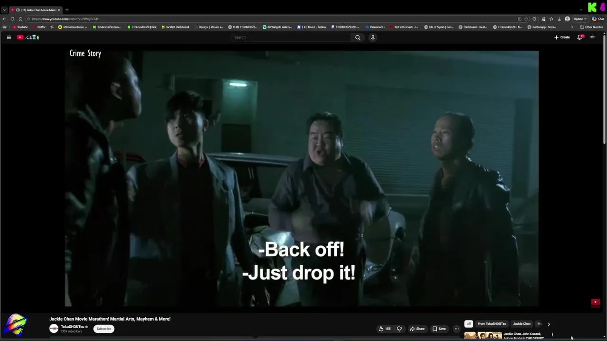Open split screen icon in address bar

tap(520, 19)
